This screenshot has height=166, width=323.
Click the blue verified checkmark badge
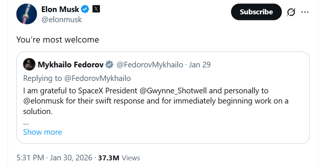pos(85,9)
